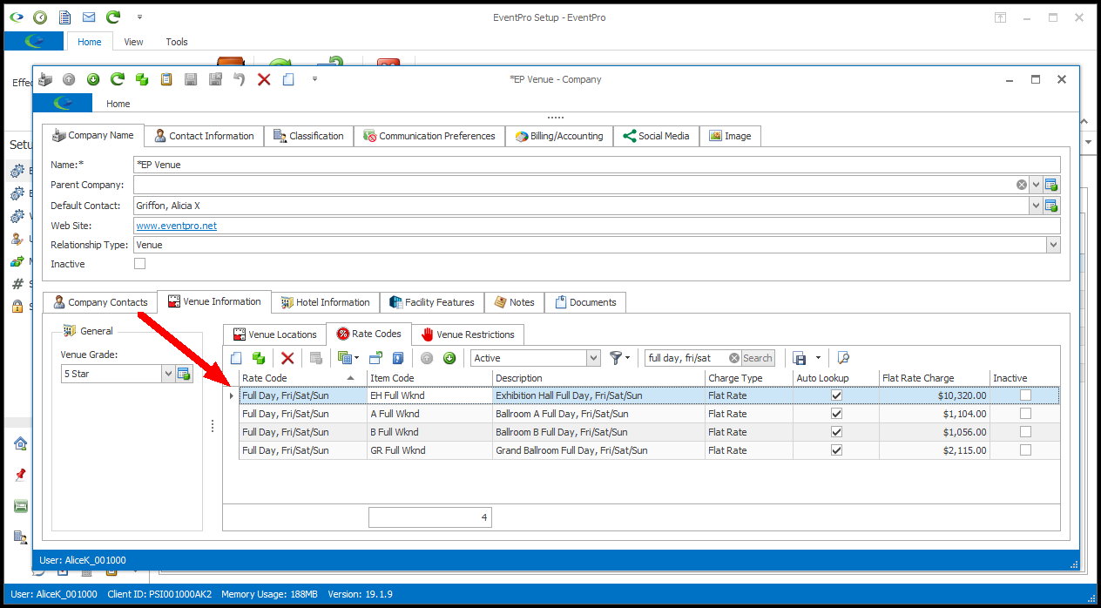The width and height of the screenshot is (1101, 608).
Task: Click the search box containing full day, fri/sat
Action: [x=686, y=358]
